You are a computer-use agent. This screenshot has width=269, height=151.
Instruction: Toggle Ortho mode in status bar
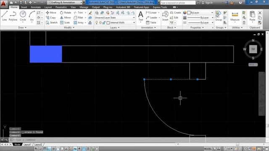pyautogui.click(x=49, y=149)
